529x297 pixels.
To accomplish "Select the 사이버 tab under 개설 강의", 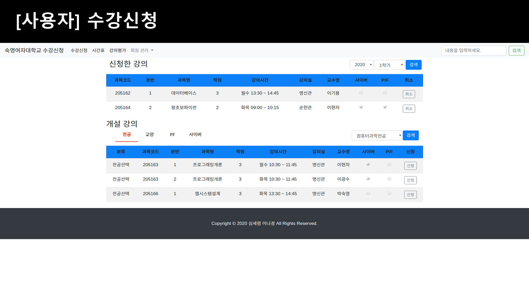I will [x=195, y=134].
